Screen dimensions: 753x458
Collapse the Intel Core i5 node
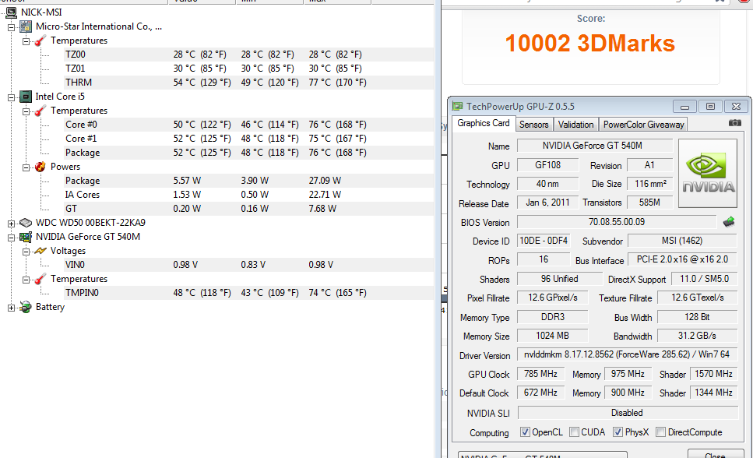pos(12,97)
